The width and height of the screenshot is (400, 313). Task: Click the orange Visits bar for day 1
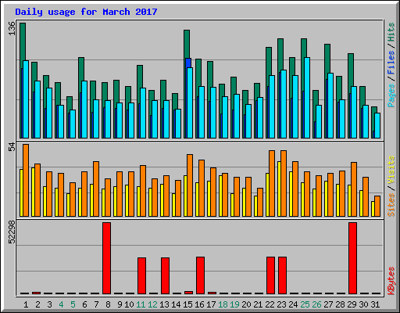[x=26, y=180]
